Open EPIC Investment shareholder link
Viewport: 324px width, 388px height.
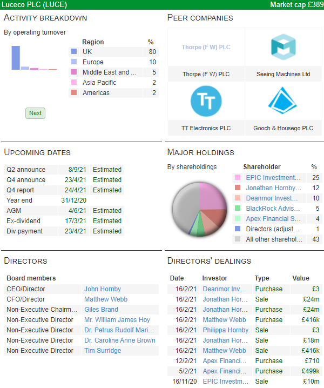[x=273, y=178]
